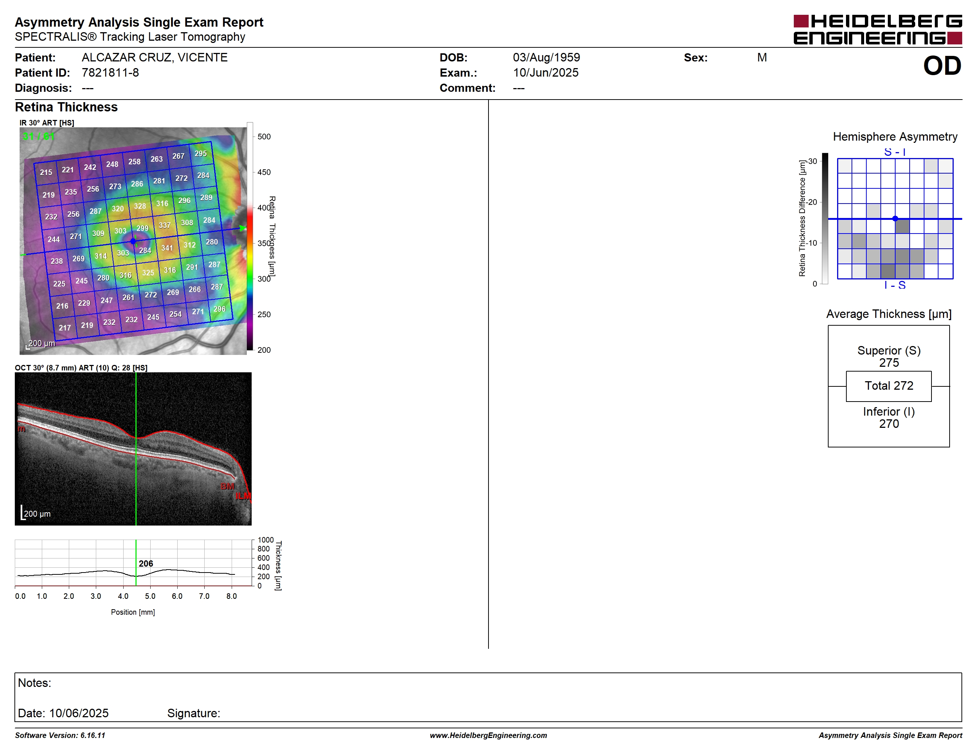Click the thickness grid cell reading 295

click(201, 154)
